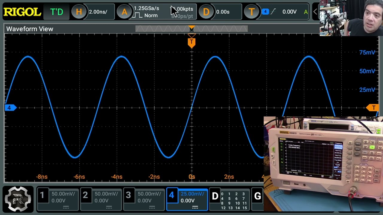Click the 75mV vertical scale label
This screenshot has height=215, width=383.
(367, 53)
